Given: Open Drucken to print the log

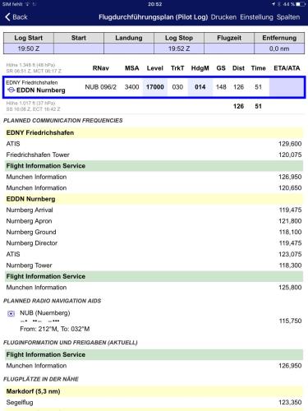Looking at the screenshot, I should pyautogui.click(x=223, y=17).
